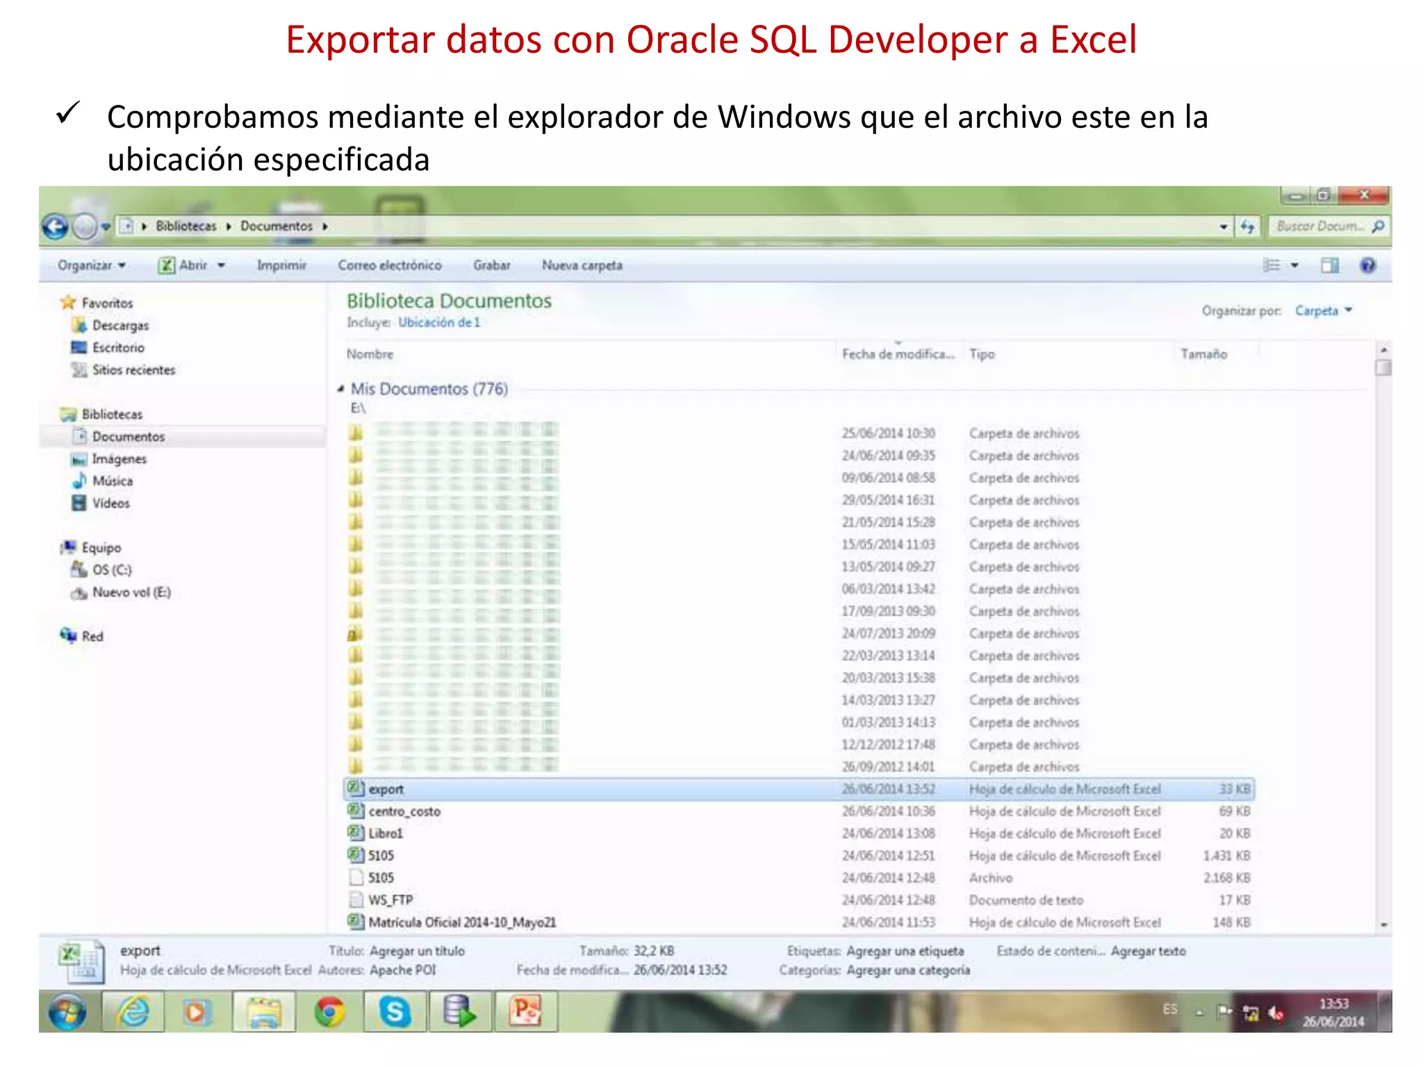
Task: Open Escritorio in the navigation pane
Action: coord(118,347)
